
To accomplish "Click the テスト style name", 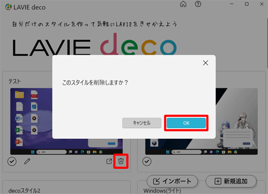I will pos(14,81).
